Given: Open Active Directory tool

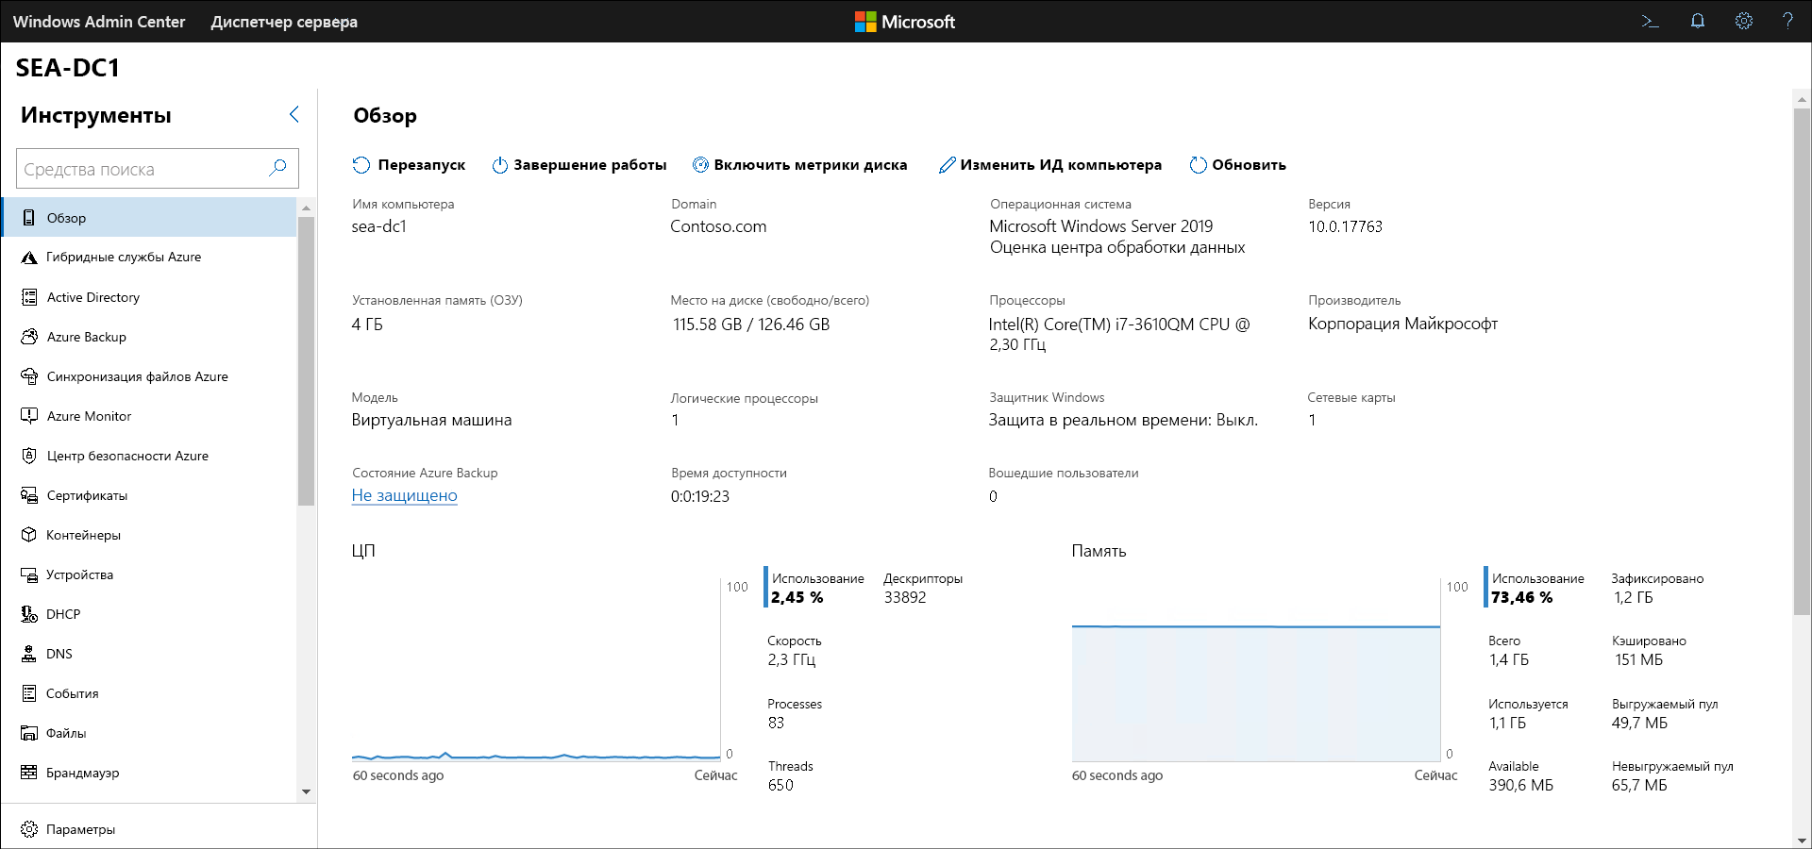Looking at the screenshot, I should [150, 297].
